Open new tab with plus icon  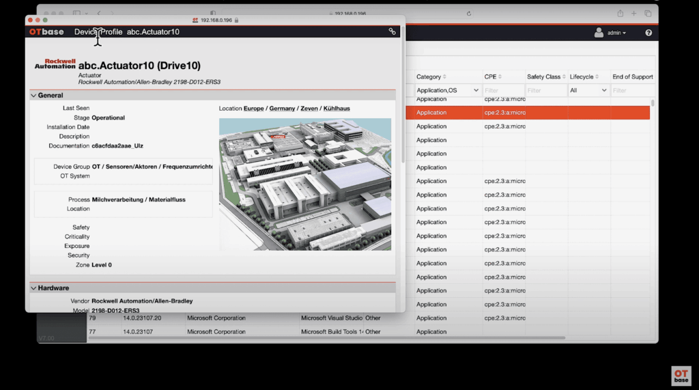point(633,14)
